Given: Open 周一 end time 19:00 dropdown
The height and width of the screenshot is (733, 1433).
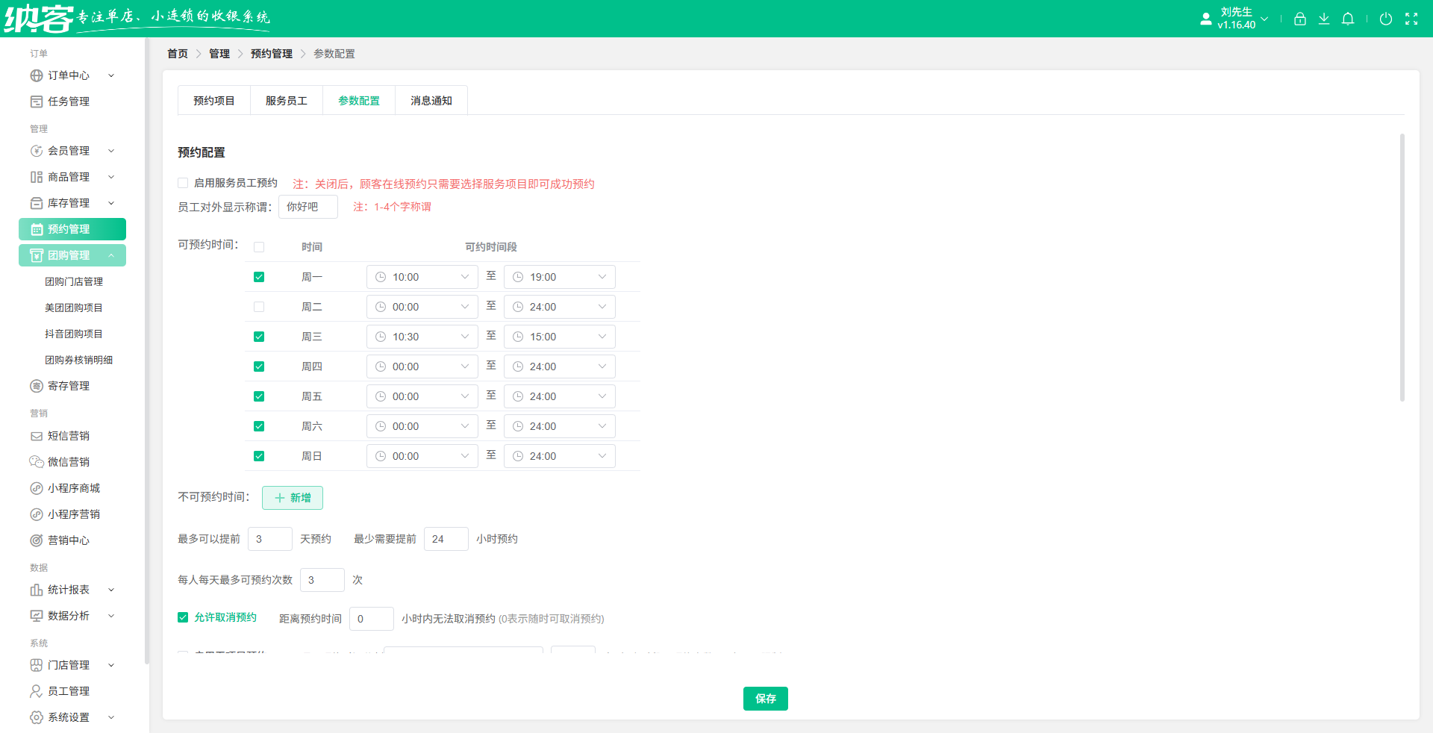Looking at the screenshot, I should [560, 277].
